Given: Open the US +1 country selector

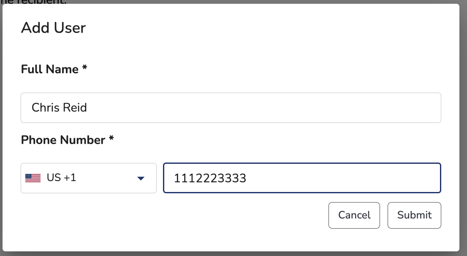Looking at the screenshot, I should click(x=88, y=178).
